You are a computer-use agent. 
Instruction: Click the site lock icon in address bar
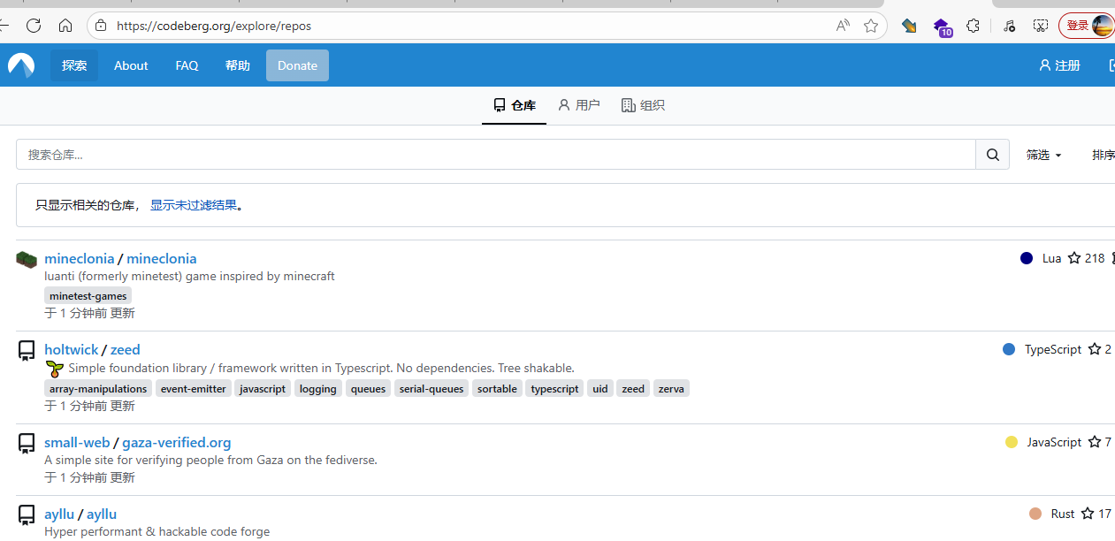(101, 26)
